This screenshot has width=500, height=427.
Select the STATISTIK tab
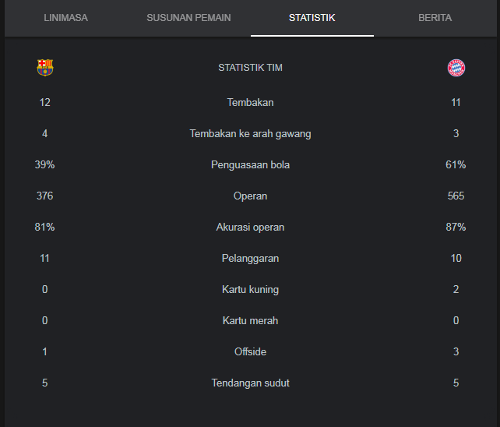coord(312,18)
